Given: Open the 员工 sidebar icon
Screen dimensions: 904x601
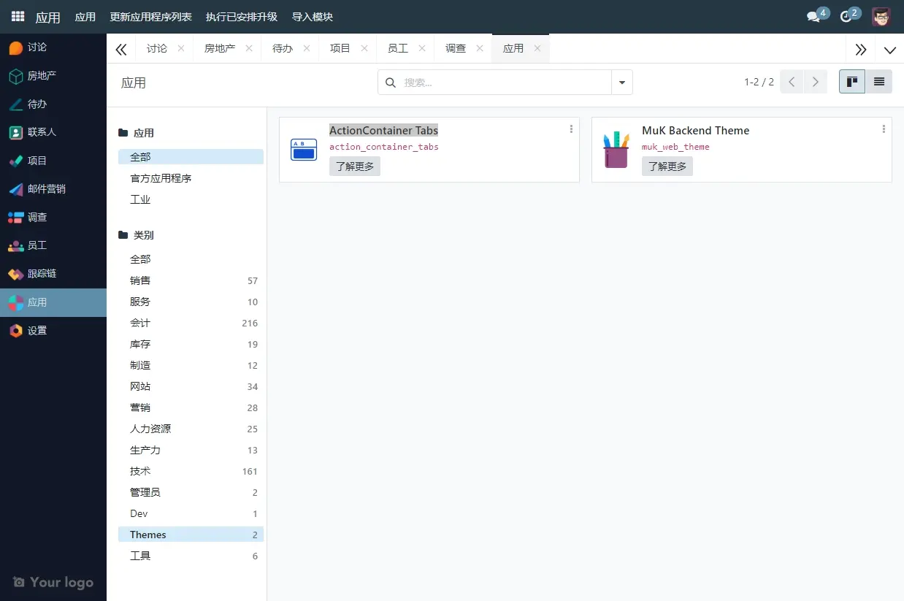Looking at the screenshot, I should pyautogui.click(x=16, y=246).
